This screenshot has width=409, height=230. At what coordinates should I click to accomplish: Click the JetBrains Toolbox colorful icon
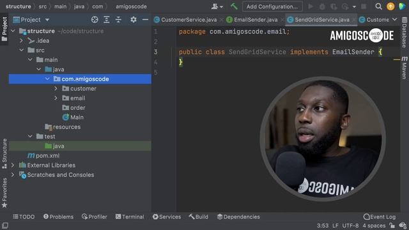tap(402, 6)
